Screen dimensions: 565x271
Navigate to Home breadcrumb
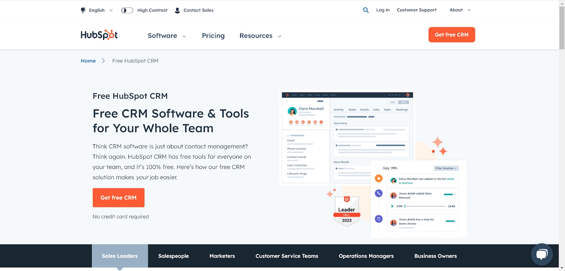pyautogui.click(x=88, y=61)
